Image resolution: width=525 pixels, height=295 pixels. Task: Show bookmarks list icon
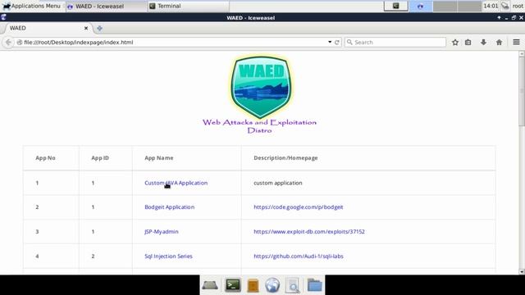click(x=468, y=42)
